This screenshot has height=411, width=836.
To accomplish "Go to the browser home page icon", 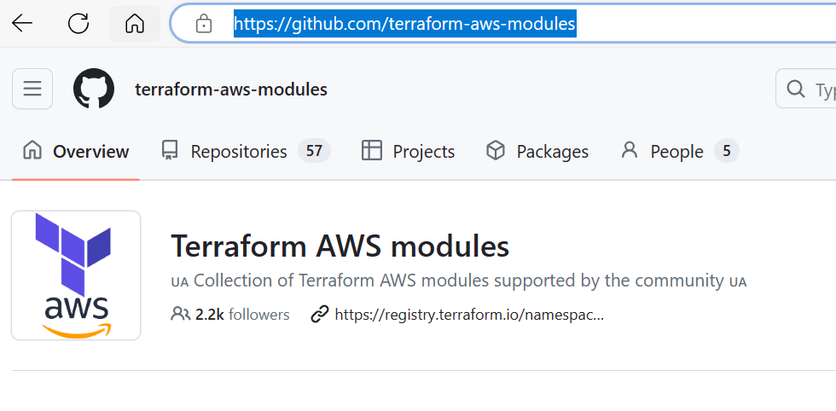I will 135,24.
